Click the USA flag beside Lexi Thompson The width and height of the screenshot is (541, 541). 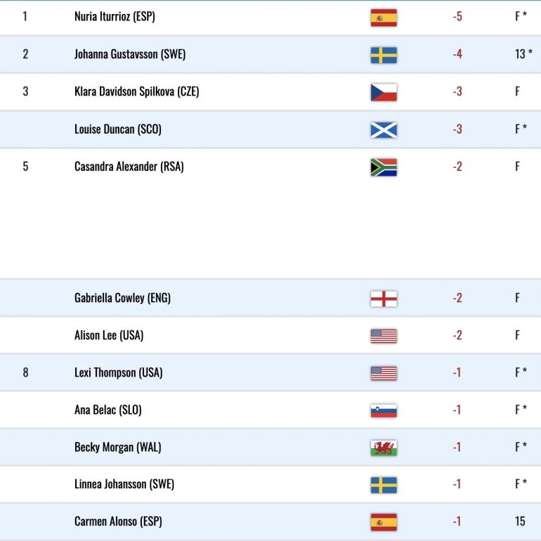384,373
